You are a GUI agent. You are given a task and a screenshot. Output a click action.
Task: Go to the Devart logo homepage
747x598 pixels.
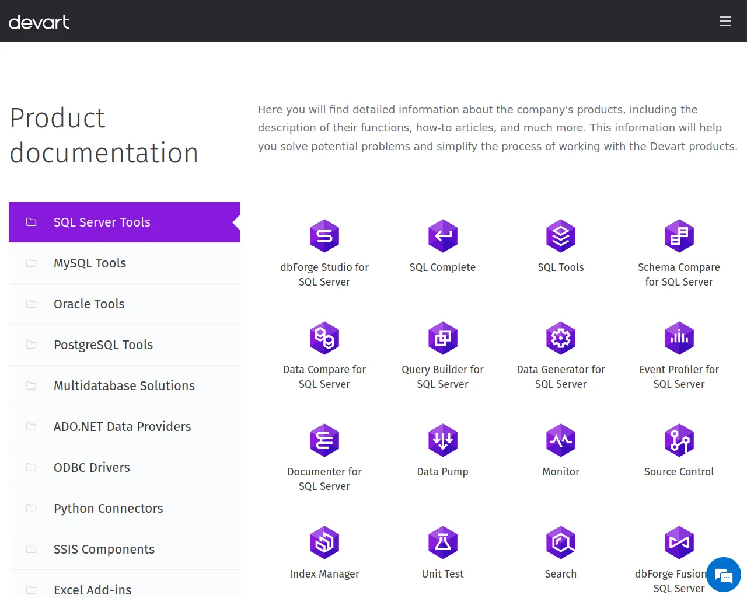[39, 22]
